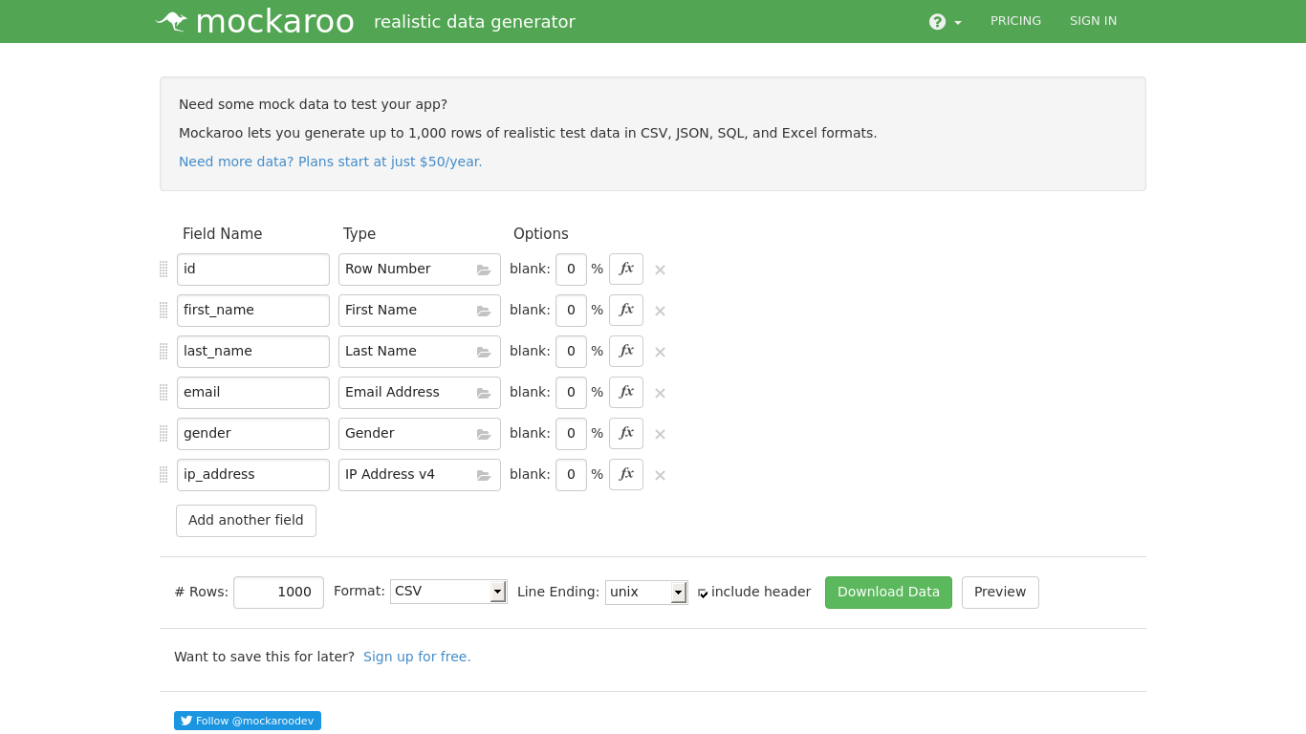
Task: Open formula editor for the email field
Action: click(x=626, y=393)
